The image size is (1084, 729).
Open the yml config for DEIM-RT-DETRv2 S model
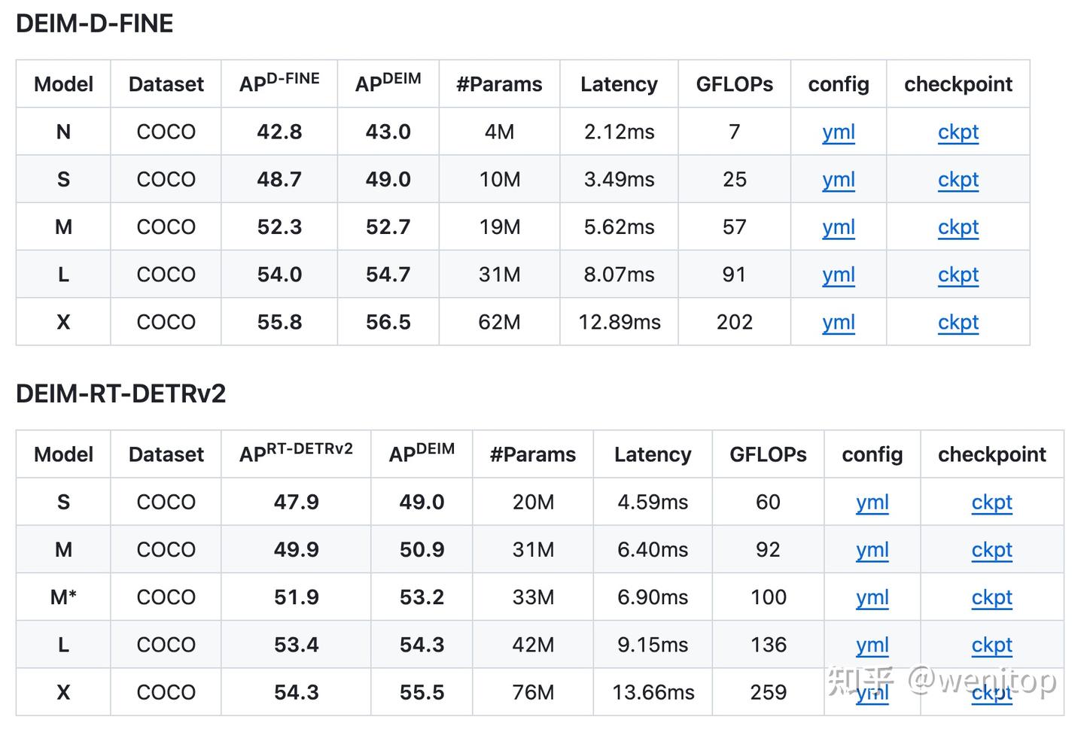(872, 503)
